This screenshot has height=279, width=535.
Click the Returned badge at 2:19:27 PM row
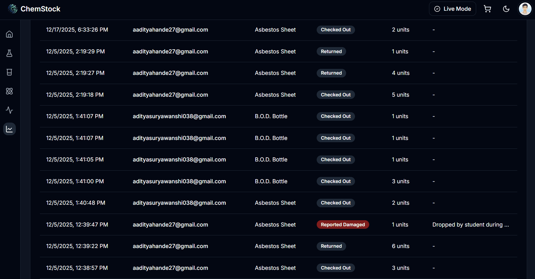point(331,73)
